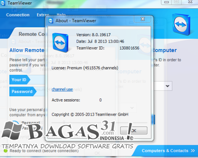Open the Extras menu

click(43, 15)
